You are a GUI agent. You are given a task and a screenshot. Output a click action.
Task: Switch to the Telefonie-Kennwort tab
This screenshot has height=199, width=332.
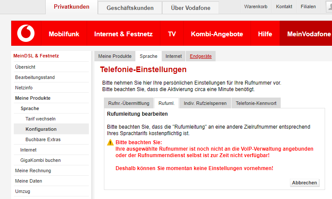[256, 103]
